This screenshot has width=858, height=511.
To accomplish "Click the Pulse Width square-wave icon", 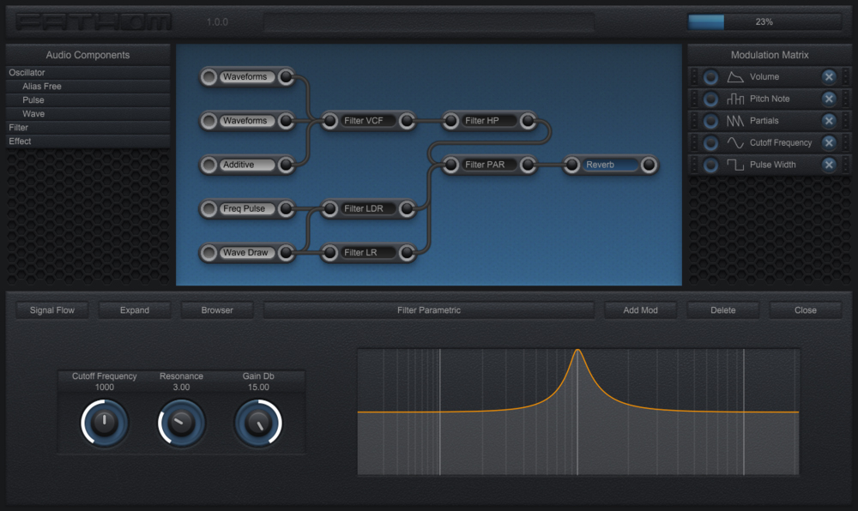I will click(735, 165).
